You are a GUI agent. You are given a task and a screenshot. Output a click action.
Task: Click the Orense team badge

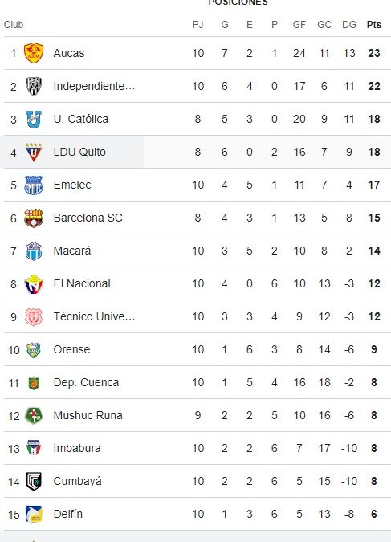[34, 350]
